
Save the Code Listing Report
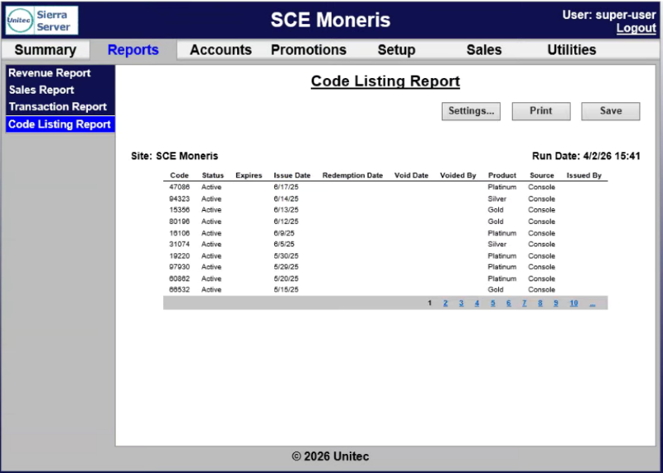(611, 111)
